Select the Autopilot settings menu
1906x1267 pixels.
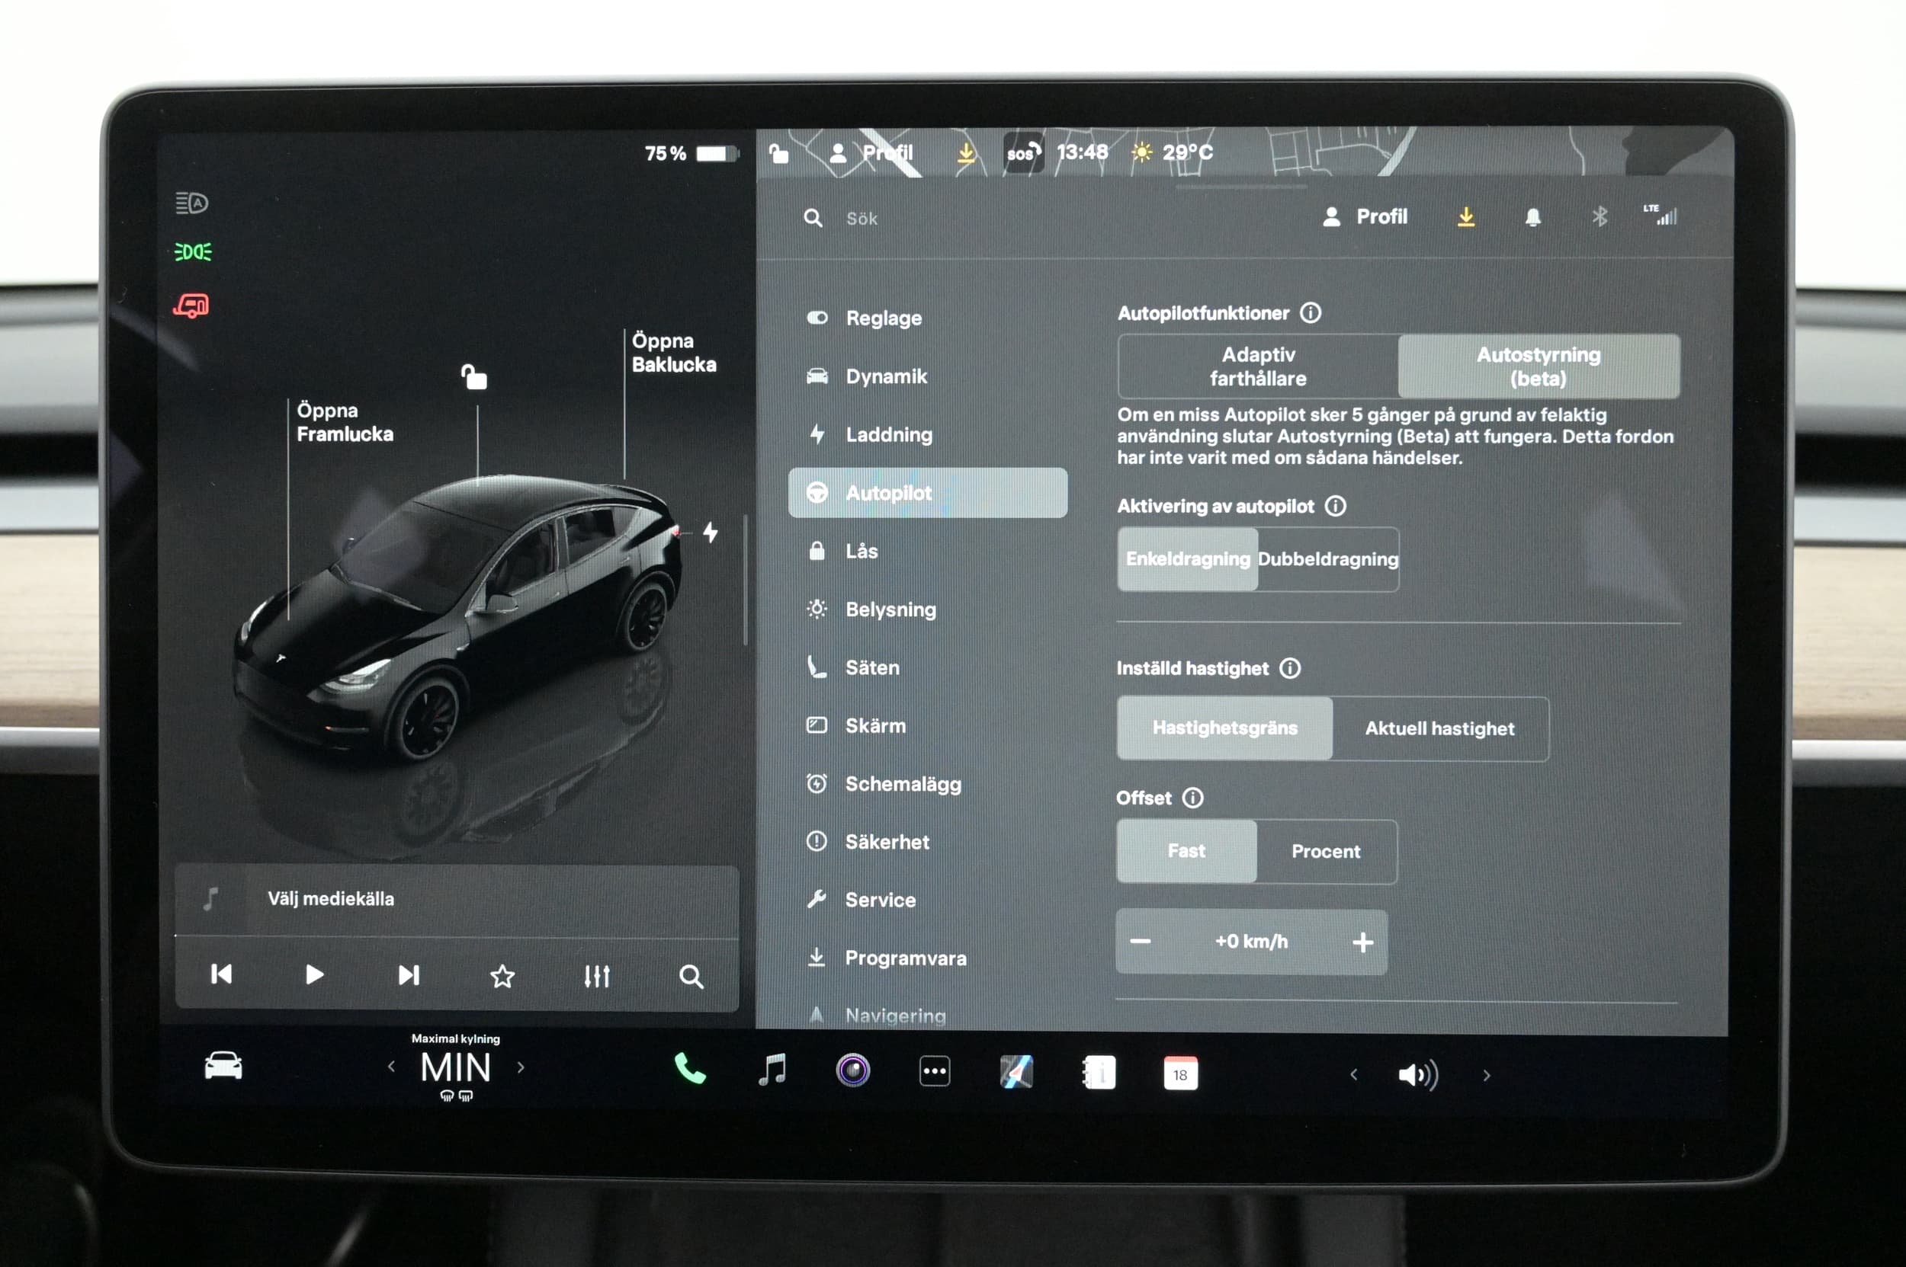(x=928, y=492)
